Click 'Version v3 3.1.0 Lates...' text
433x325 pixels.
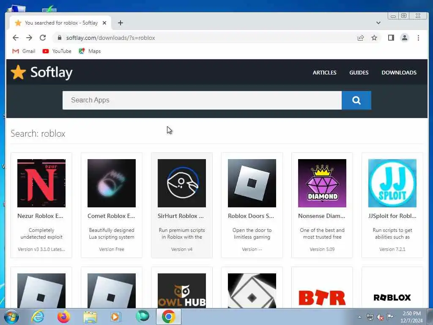click(41, 249)
